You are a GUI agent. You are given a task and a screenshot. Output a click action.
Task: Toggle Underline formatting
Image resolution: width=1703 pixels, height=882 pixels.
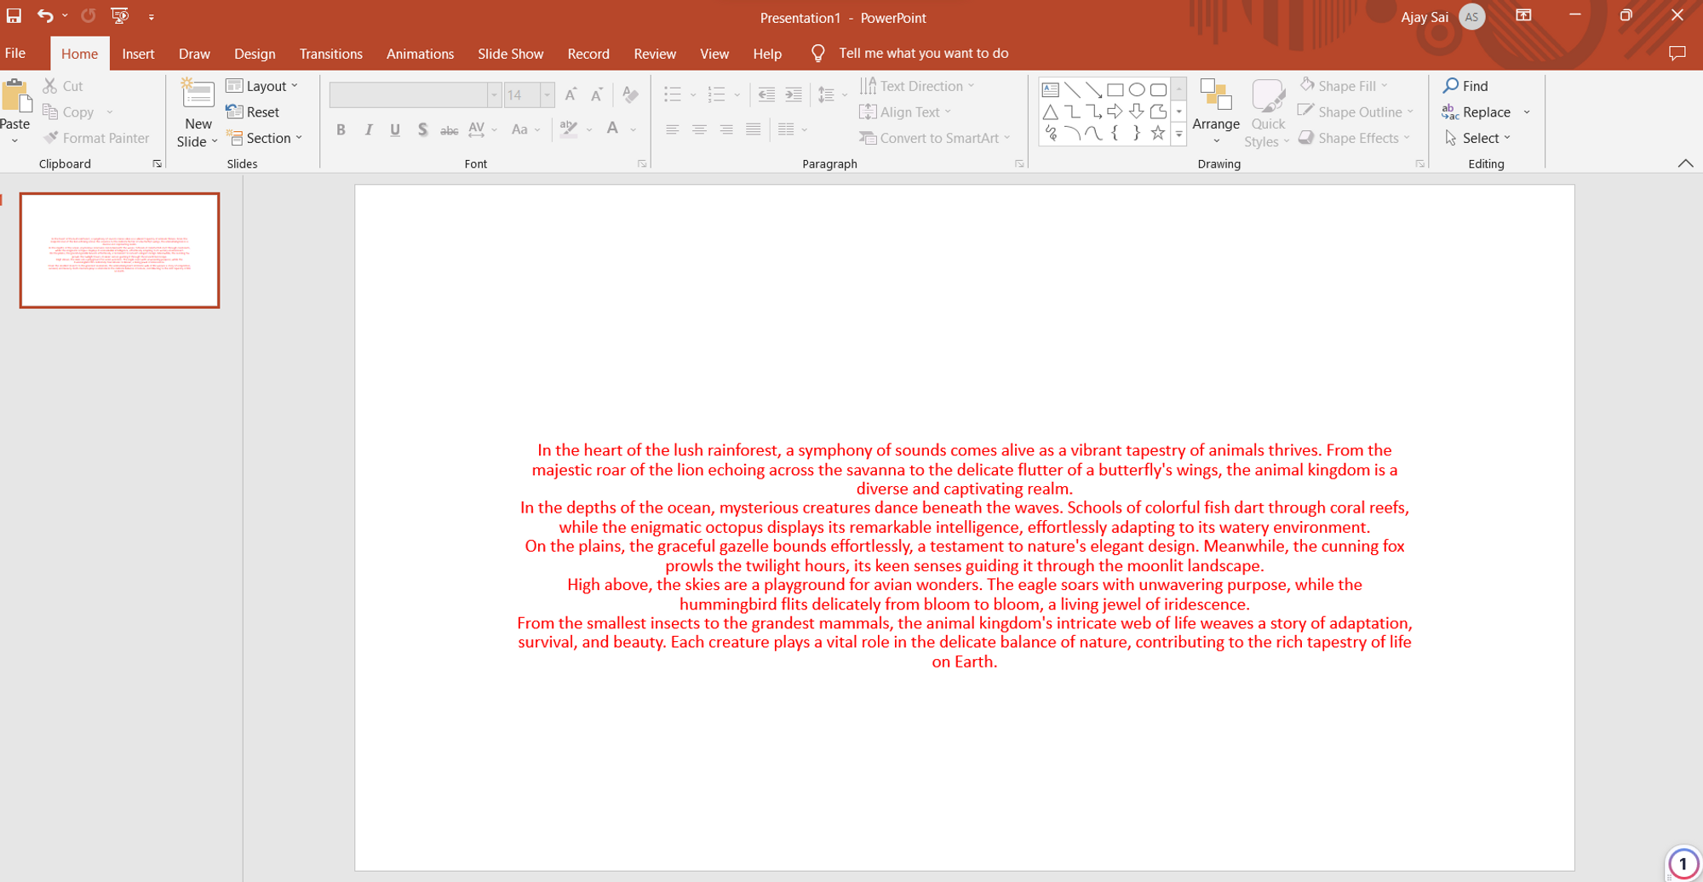395,130
